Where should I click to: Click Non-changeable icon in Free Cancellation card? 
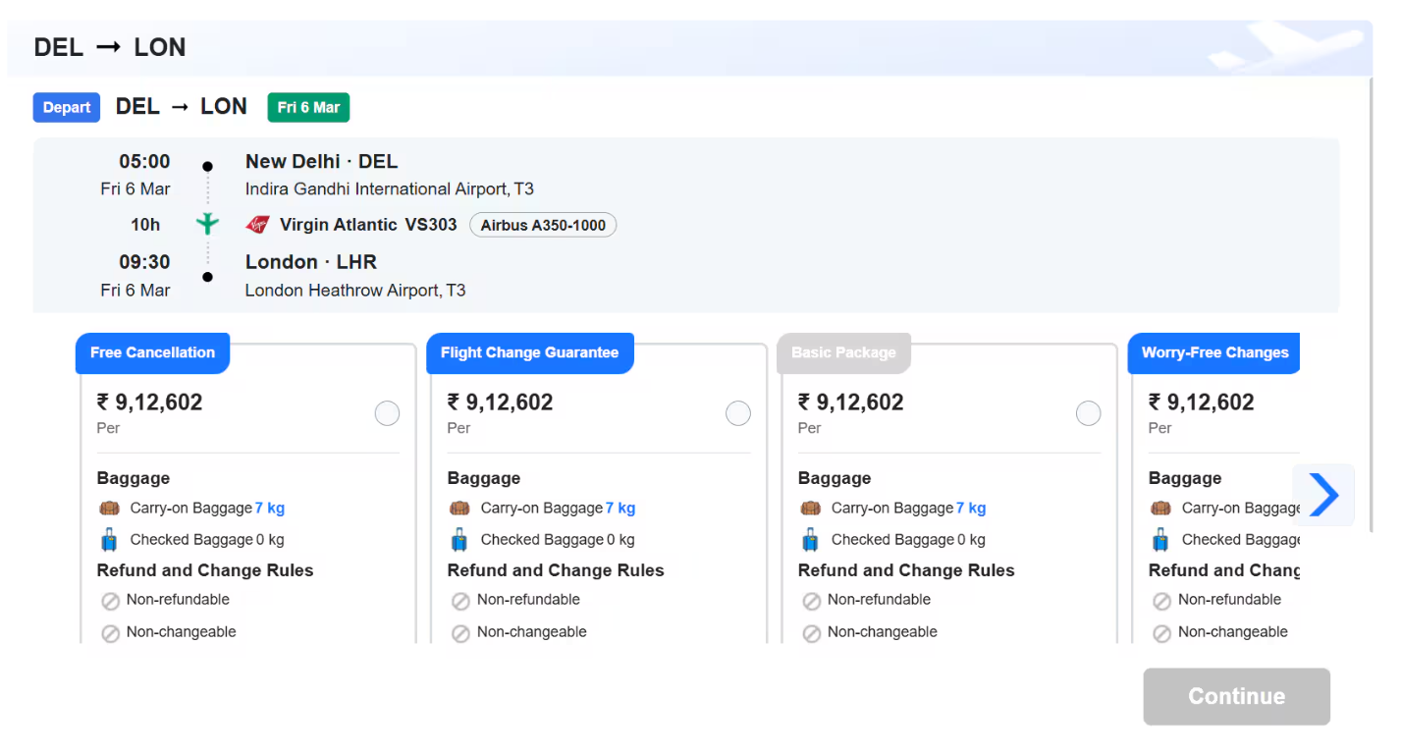click(110, 633)
